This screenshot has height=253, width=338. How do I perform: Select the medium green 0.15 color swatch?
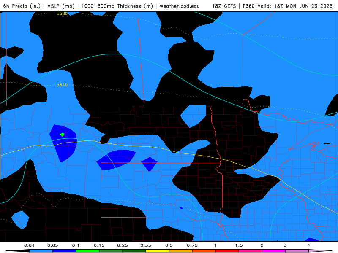111,251
